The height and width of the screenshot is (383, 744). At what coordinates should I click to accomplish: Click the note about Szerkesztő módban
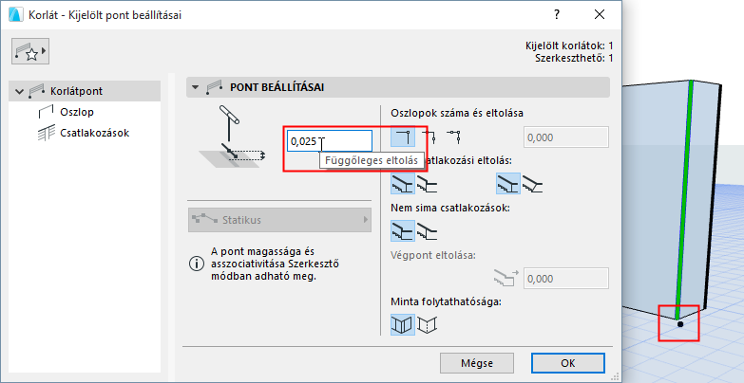(275, 264)
